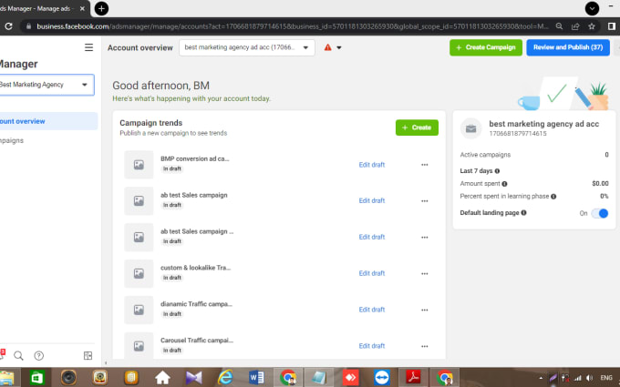Click info icon next to Last 7 days
620x387 pixels.
(x=497, y=171)
